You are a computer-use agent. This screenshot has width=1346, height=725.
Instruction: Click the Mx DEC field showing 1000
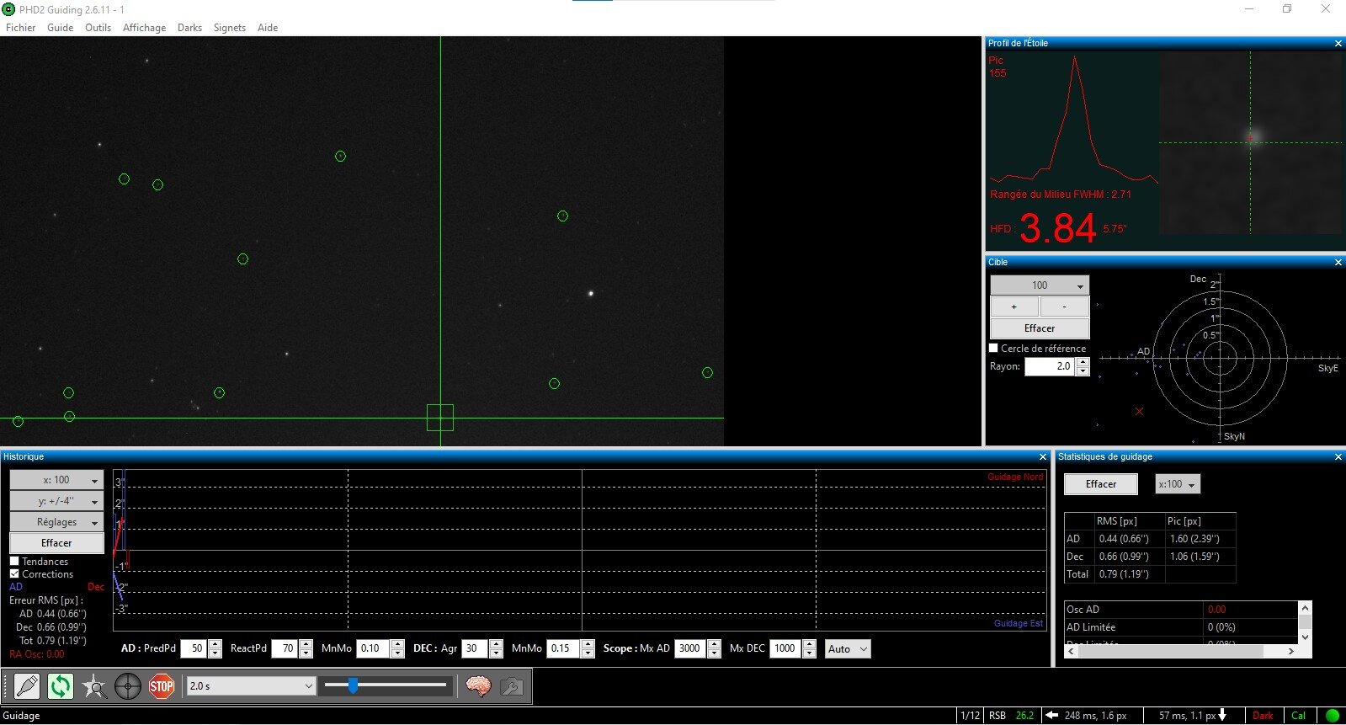tap(786, 649)
